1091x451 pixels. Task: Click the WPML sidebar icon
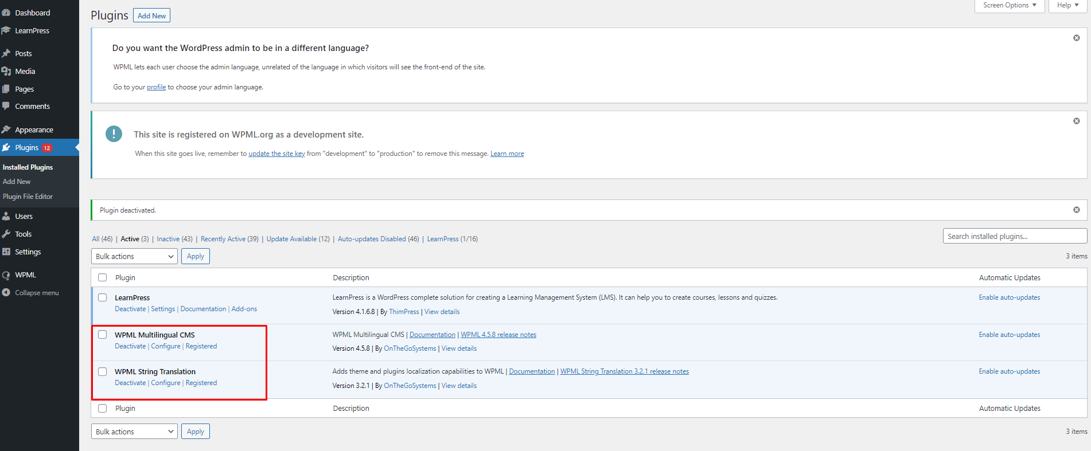pos(6,275)
